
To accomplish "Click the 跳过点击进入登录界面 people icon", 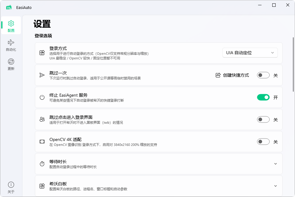I will click(42, 119).
